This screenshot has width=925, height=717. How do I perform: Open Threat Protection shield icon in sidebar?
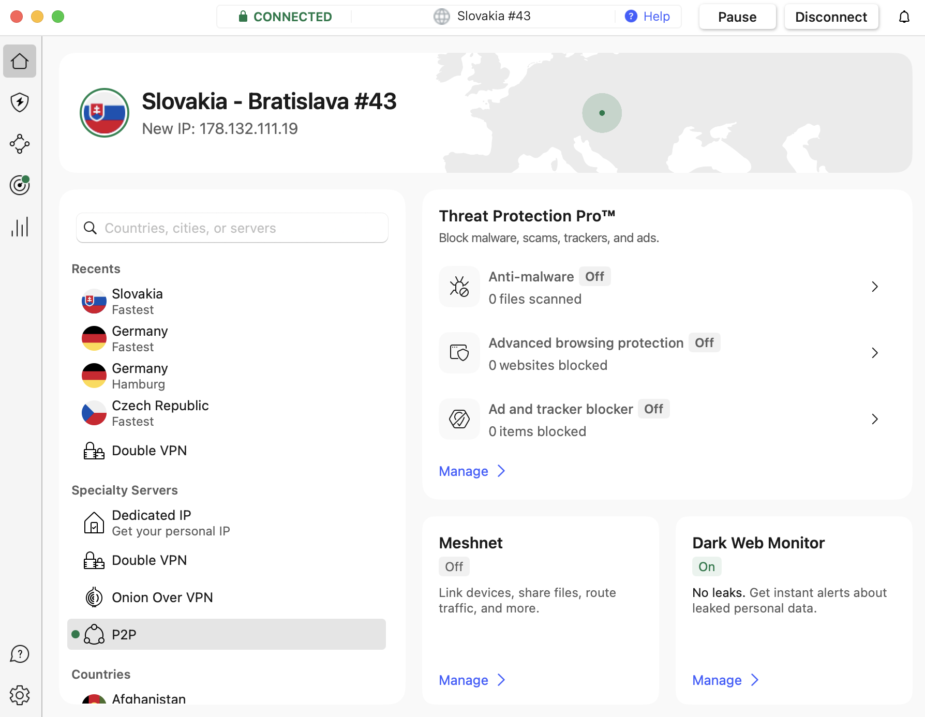click(x=20, y=102)
